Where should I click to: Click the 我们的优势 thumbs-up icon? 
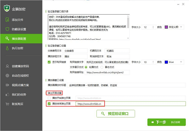pos(7,94)
